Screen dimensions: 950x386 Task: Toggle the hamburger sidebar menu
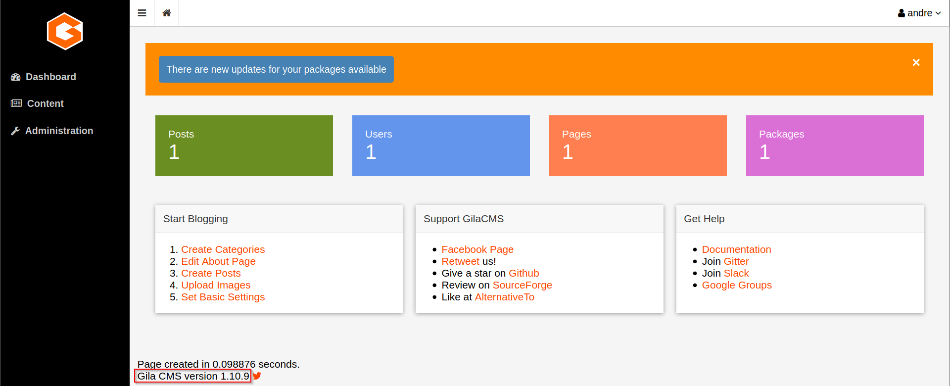pyautogui.click(x=142, y=13)
